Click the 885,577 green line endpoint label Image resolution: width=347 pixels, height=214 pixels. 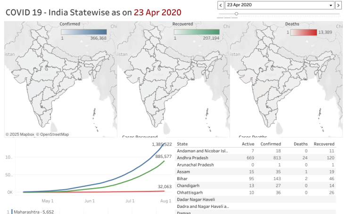coord(162,156)
